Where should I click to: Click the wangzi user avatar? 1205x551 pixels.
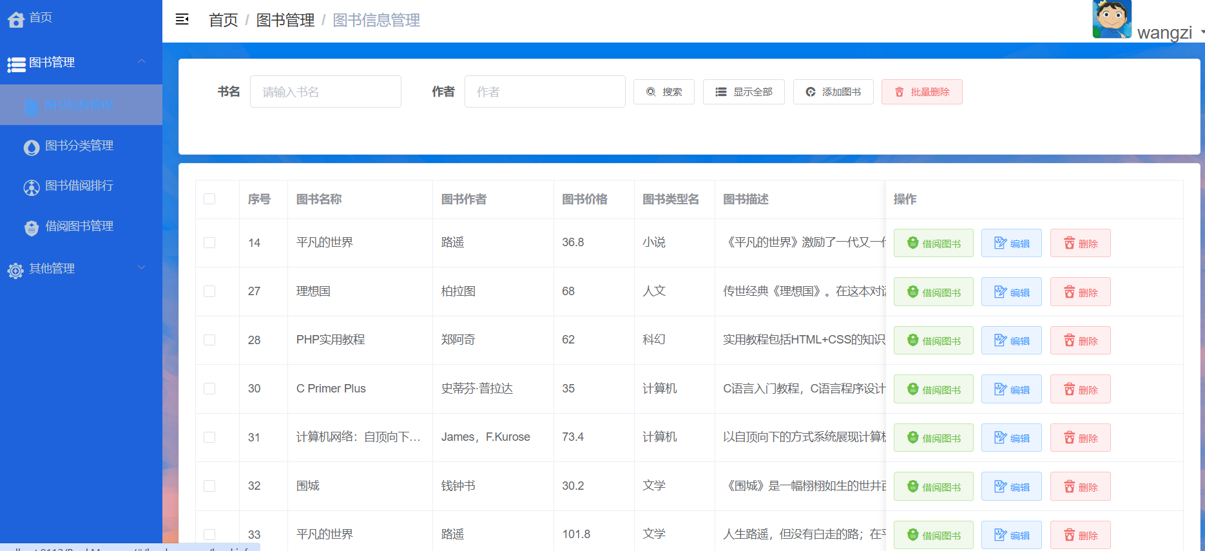[x=1112, y=19]
